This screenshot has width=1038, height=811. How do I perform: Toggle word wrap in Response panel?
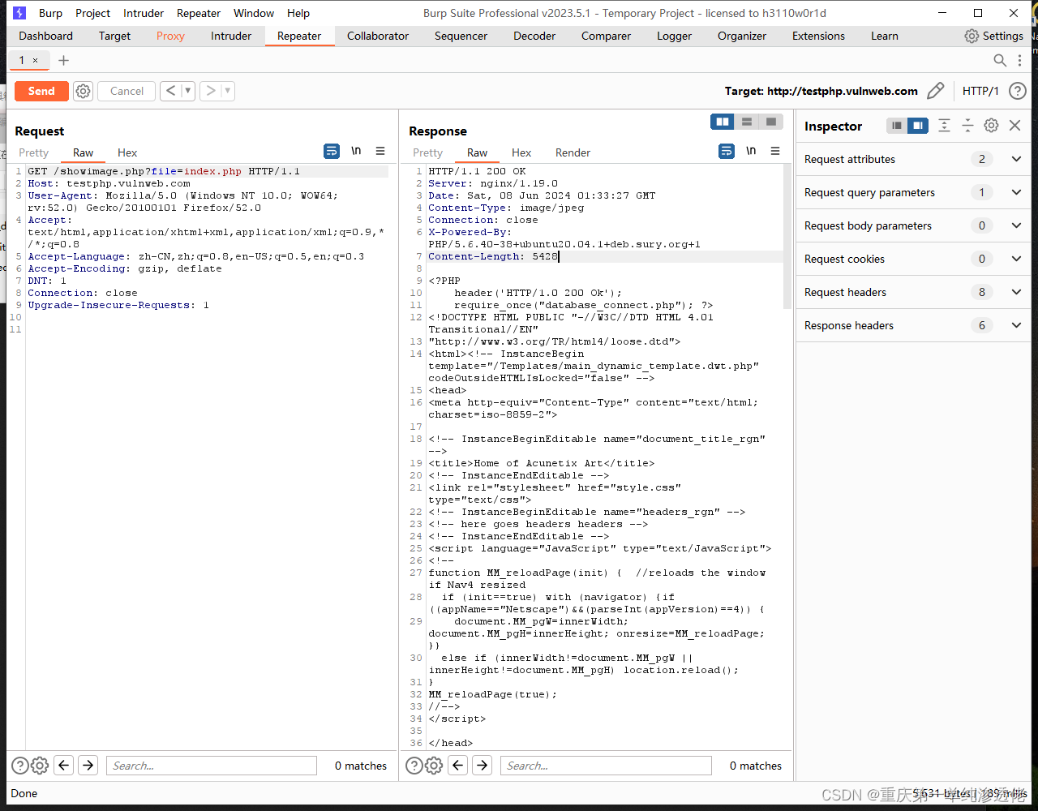pos(727,151)
